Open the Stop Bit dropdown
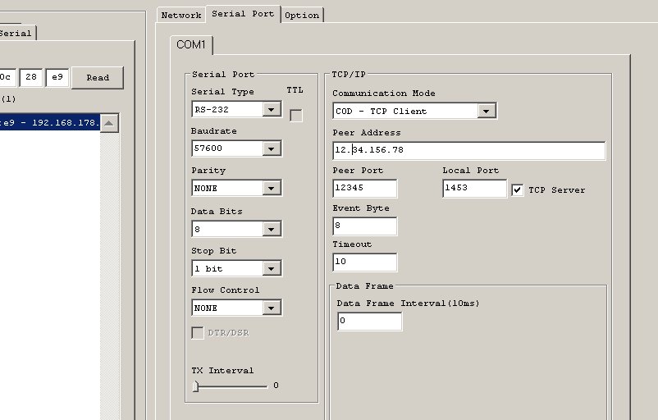The width and height of the screenshot is (658, 420). 272,268
